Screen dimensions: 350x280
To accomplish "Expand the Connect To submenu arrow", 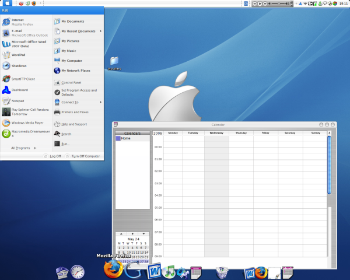I will (x=101, y=102).
